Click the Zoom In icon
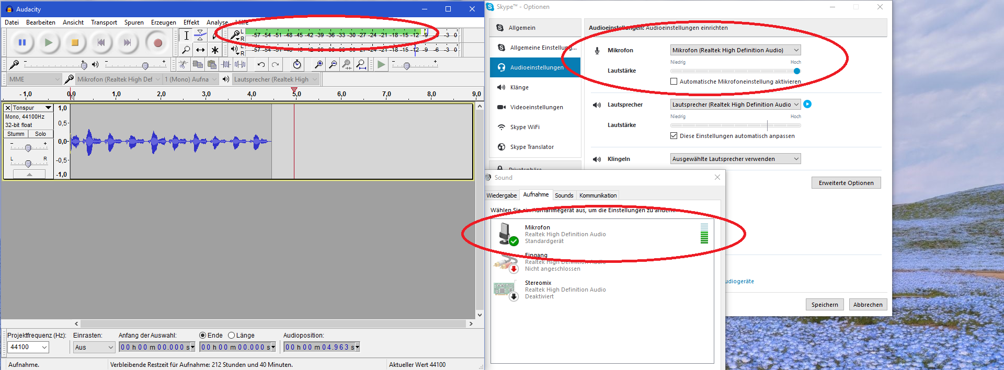1004x370 pixels. tap(318, 64)
